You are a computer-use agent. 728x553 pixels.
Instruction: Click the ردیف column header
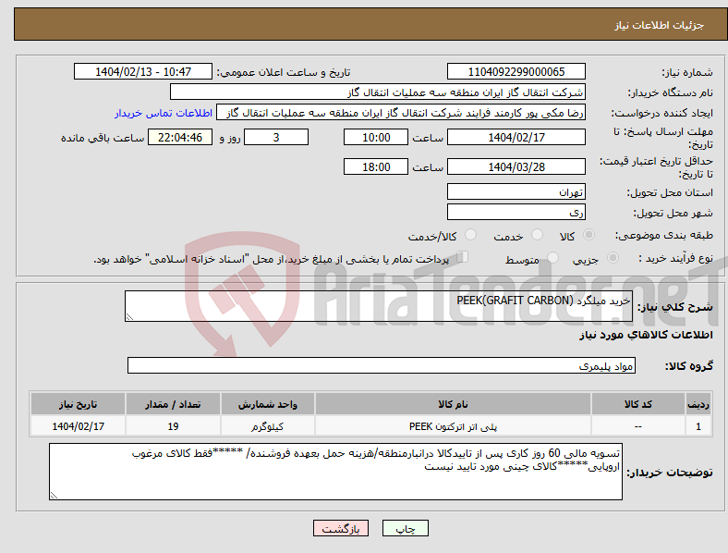[x=698, y=404]
